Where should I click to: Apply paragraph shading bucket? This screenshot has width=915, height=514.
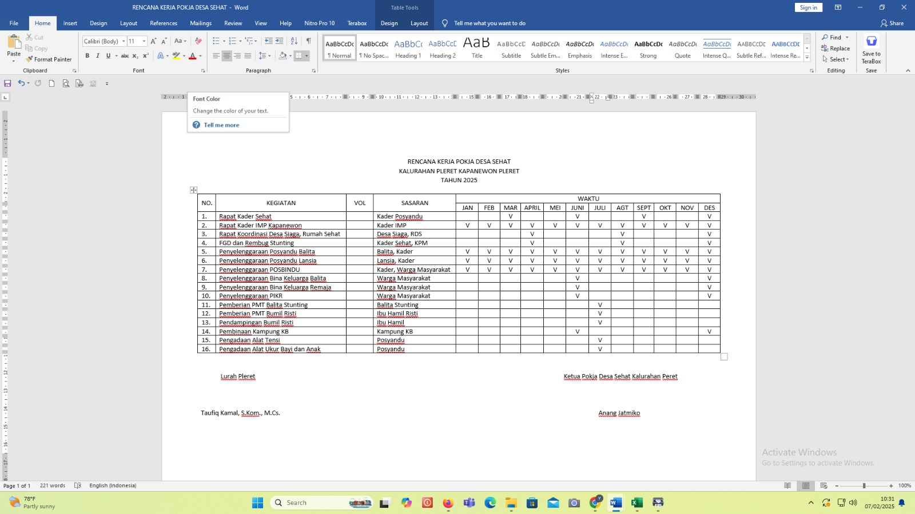(283, 56)
